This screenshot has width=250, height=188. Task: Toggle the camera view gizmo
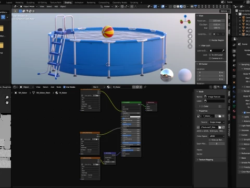[x=190, y=41]
